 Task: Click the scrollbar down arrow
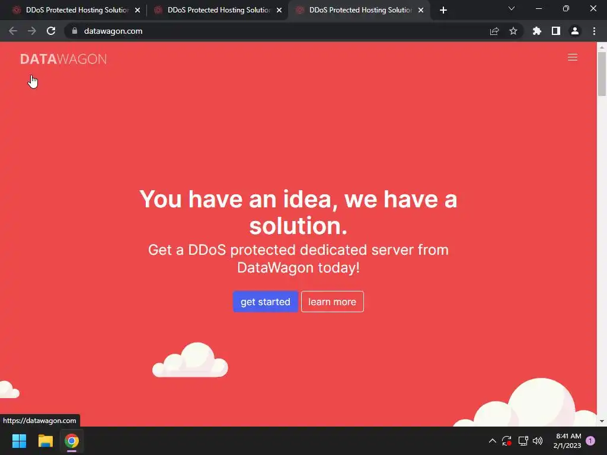click(602, 421)
